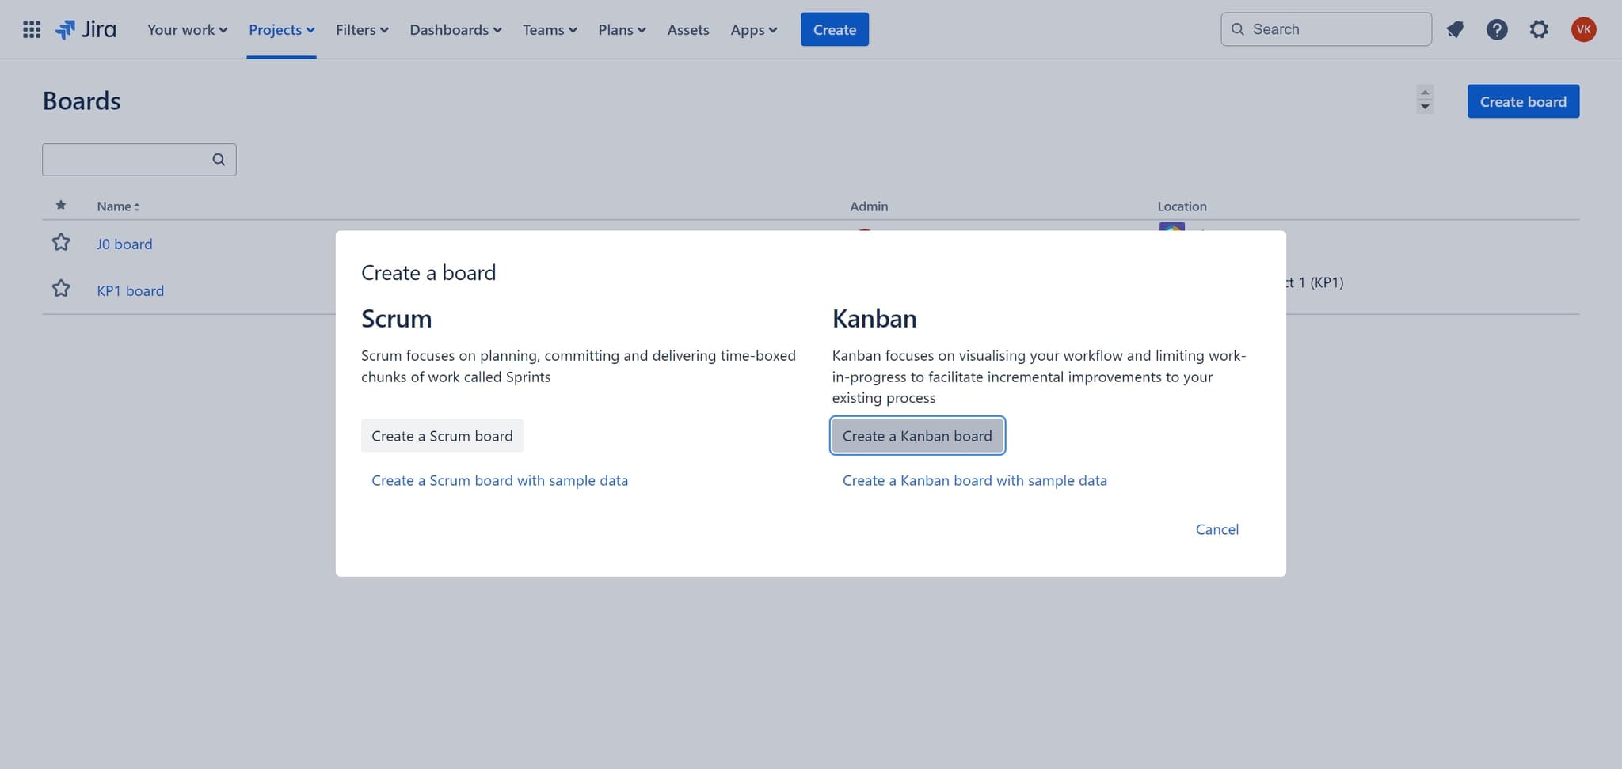Star the J0 board as favorite
The height and width of the screenshot is (769, 1622).
[x=61, y=243]
